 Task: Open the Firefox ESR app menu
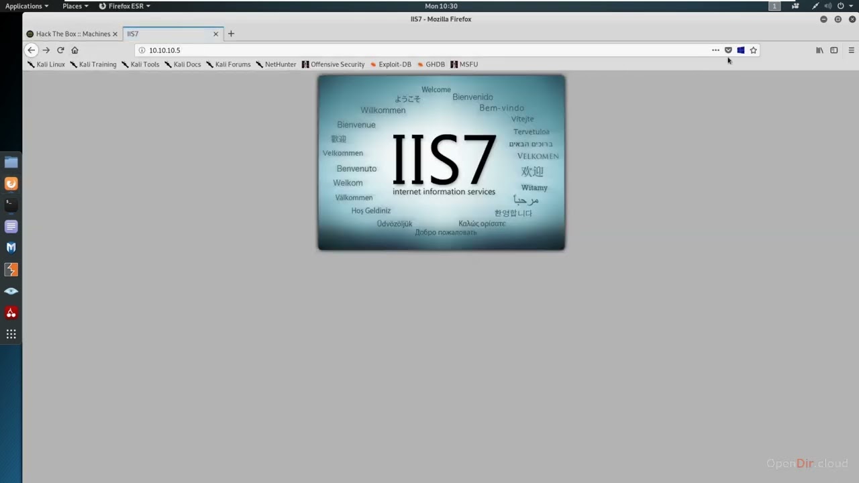click(125, 6)
